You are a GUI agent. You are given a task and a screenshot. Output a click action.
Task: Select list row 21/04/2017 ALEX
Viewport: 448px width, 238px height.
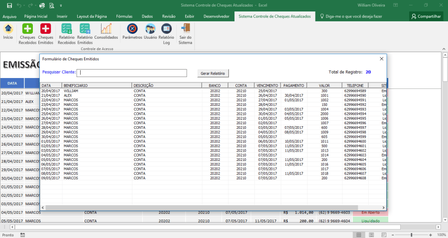213,95
